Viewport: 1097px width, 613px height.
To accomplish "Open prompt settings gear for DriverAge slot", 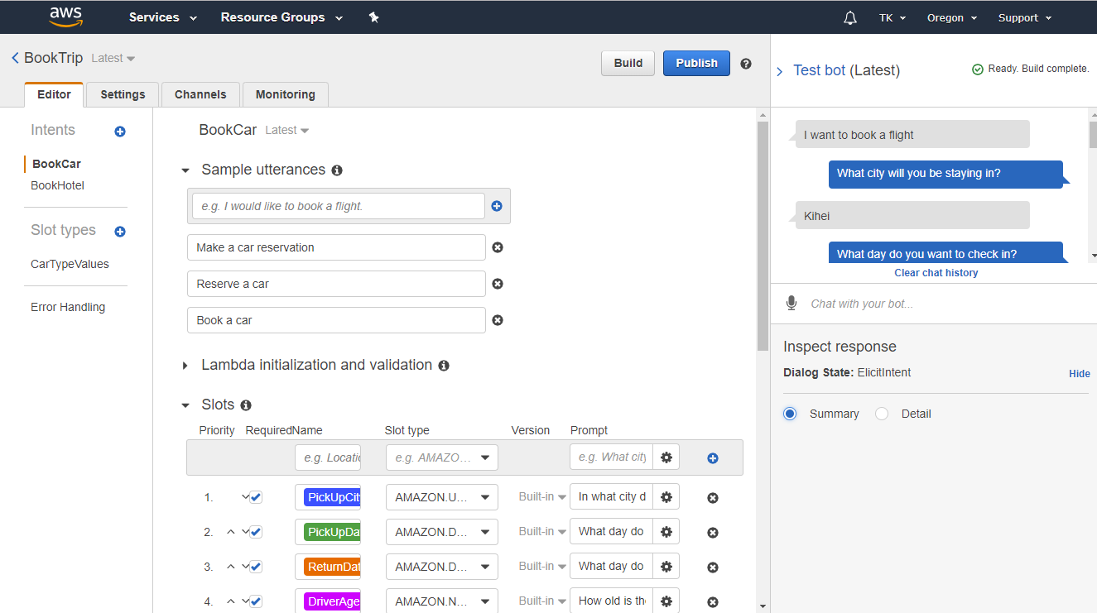I will click(x=666, y=601).
